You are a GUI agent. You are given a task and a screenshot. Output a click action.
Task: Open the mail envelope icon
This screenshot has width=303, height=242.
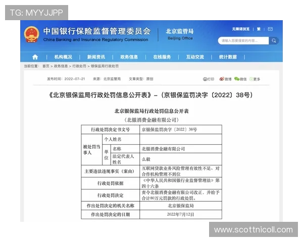coord(270,29)
